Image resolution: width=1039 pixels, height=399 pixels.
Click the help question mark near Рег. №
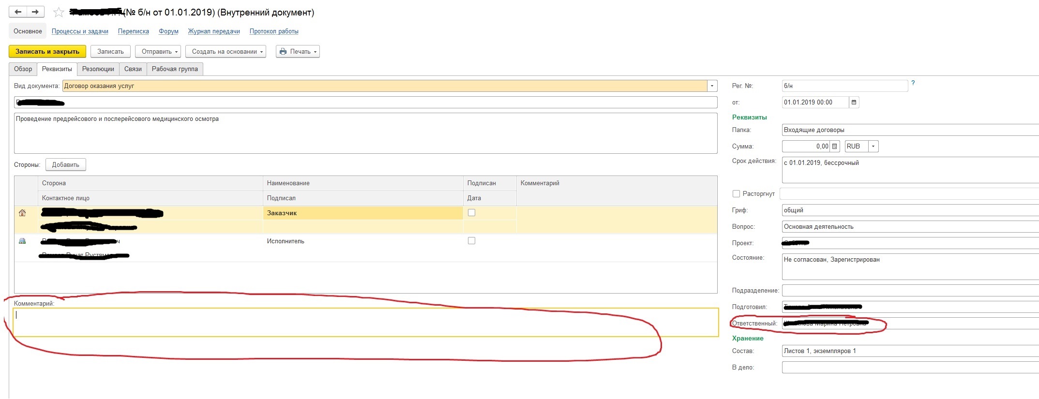[x=913, y=83]
